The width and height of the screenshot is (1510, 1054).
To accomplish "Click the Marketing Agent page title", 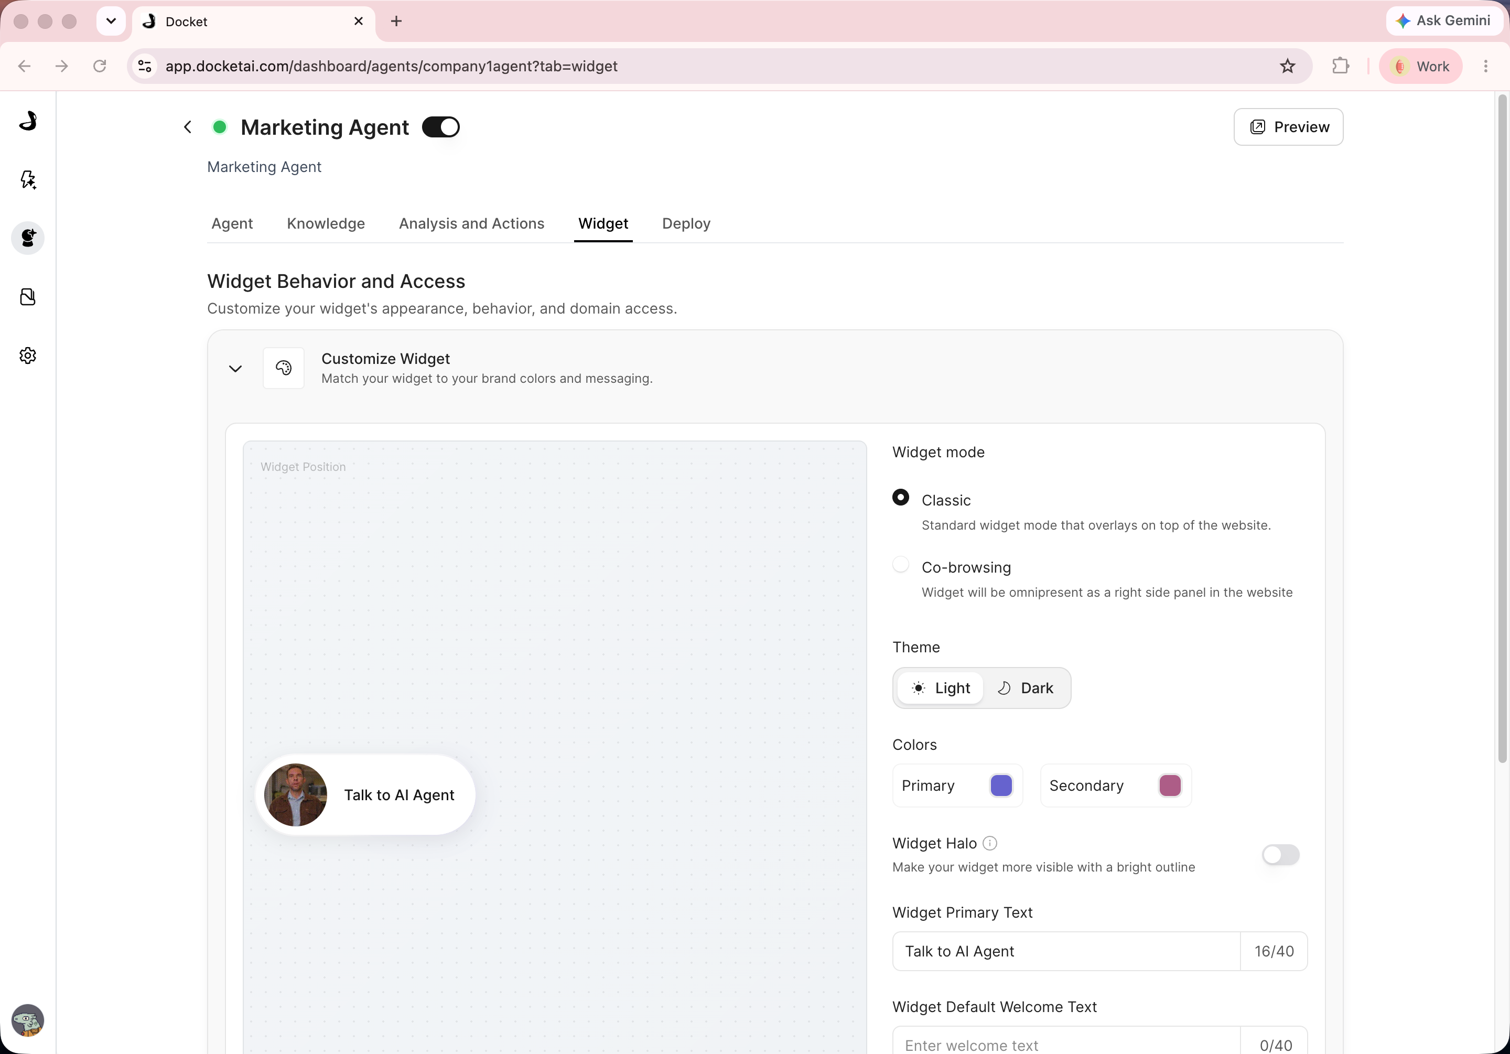I will coord(325,127).
